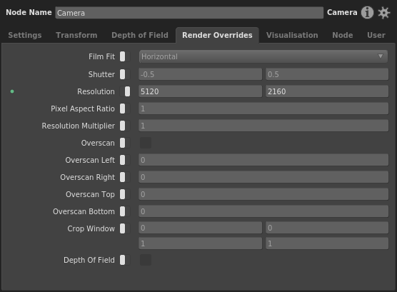Click the Pixel Aspect Ratio value field

pyautogui.click(x=263, y=109)
